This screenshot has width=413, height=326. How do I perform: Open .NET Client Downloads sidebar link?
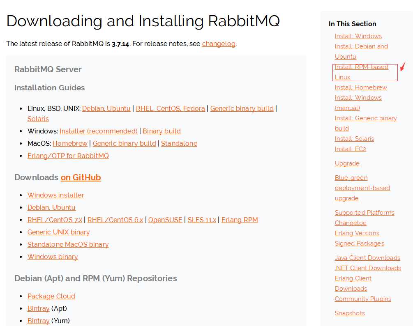point(368,268)
